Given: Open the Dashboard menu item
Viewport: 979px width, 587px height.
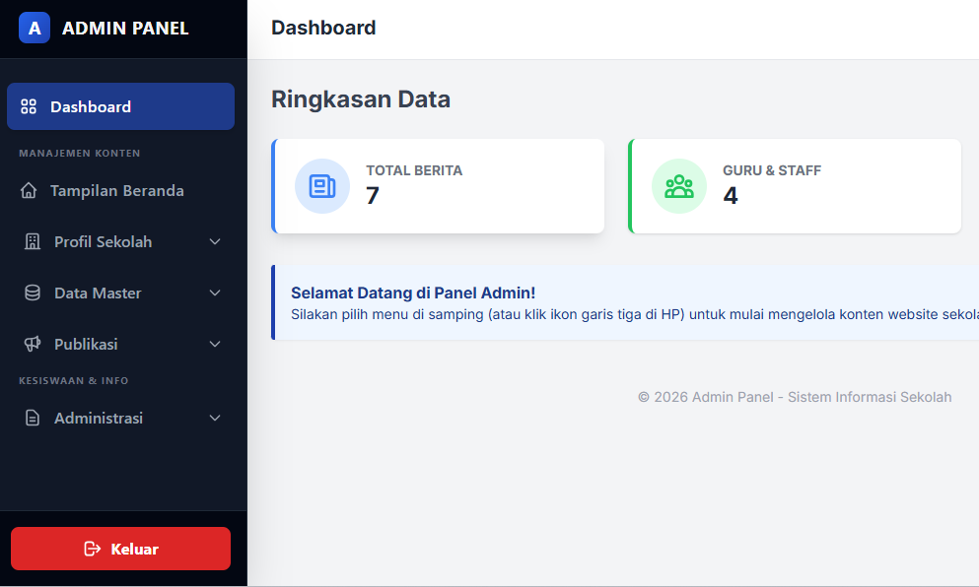Looking at the screenshot, I should click(x=120, y=106).
